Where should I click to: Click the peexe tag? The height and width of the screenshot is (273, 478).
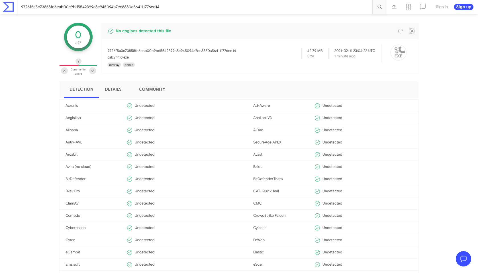point(129,65)
